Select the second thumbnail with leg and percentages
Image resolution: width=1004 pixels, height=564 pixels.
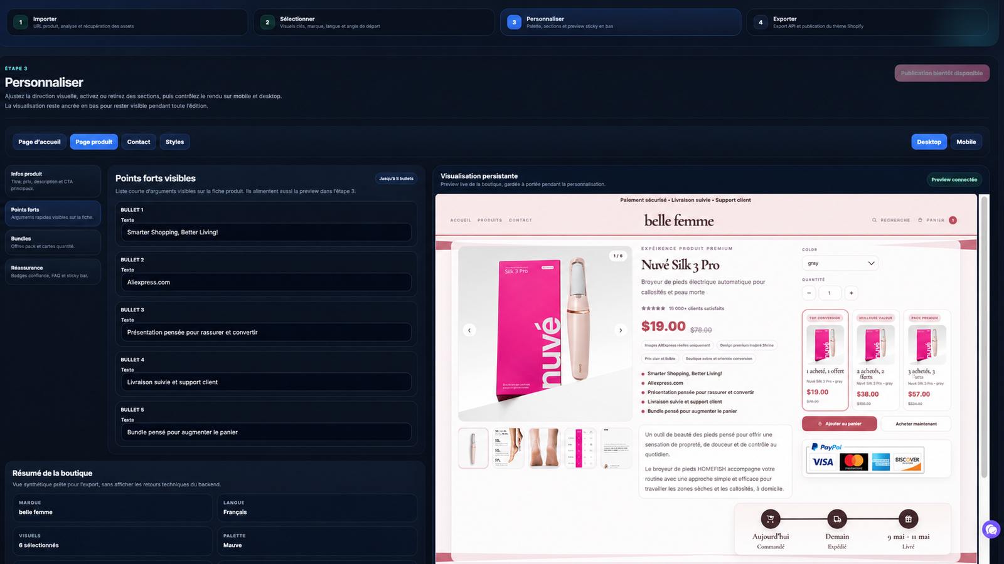point(508,448)
